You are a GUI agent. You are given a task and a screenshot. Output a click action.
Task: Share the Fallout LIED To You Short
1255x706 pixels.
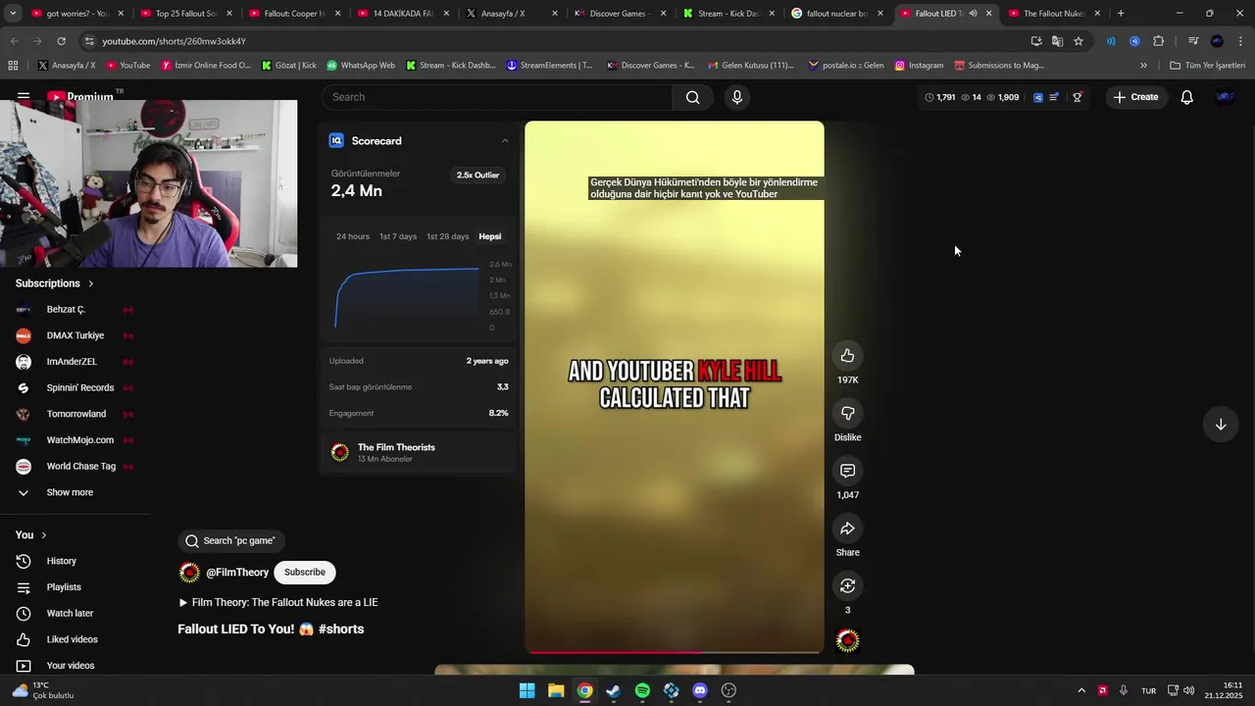[847, 529]
